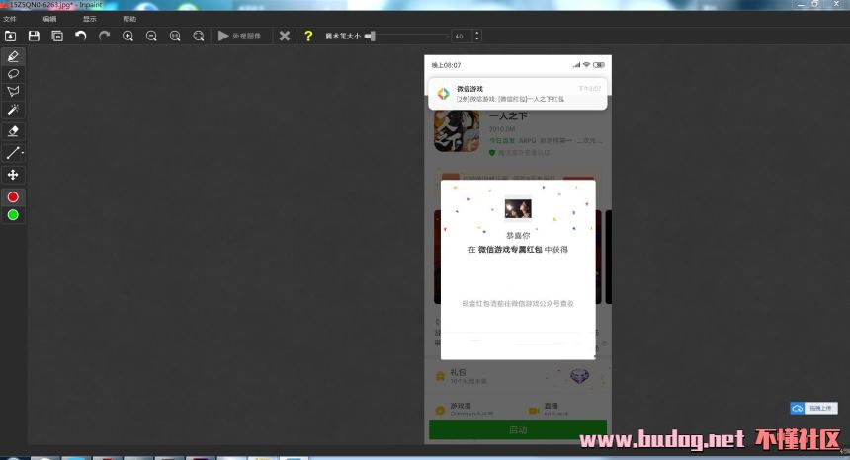Choose the red mask marker color
850x460 pixels.
(x=13, y=197)
